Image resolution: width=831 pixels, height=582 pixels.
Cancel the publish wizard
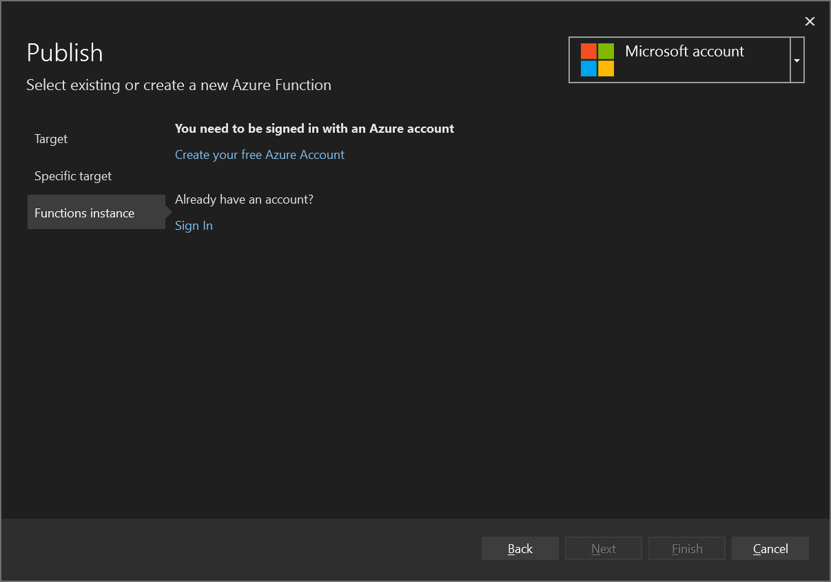[770, 548]
